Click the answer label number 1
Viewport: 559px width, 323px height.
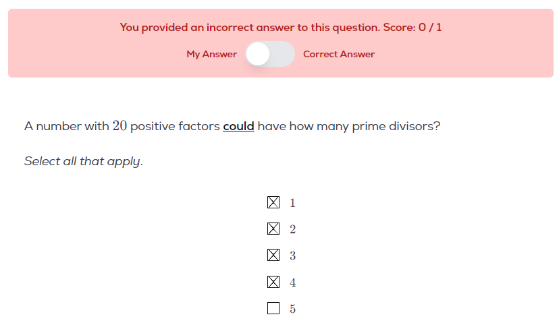tap(292, 202)
